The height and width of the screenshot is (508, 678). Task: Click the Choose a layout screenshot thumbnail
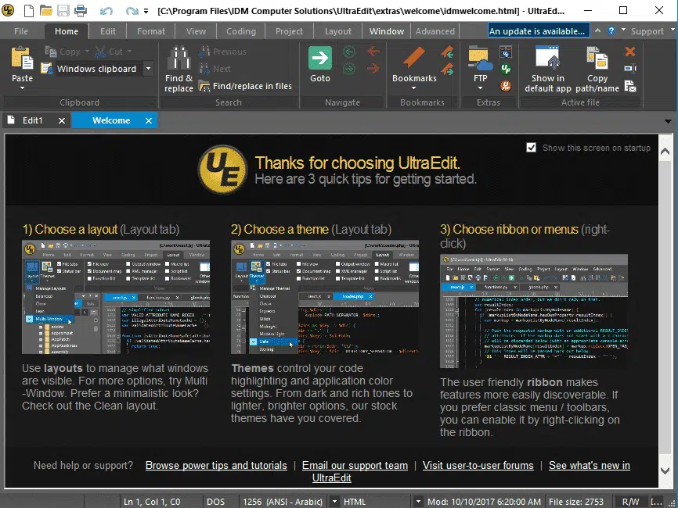[x=116, y=297]
